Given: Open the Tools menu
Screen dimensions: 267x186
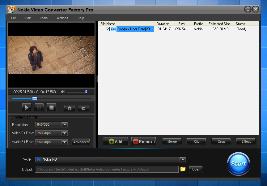Looking at the screenshot, I should pyautogui.click(x=44, y=18).
